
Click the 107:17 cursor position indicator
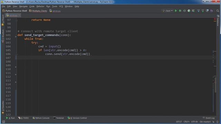pos(179,122)
